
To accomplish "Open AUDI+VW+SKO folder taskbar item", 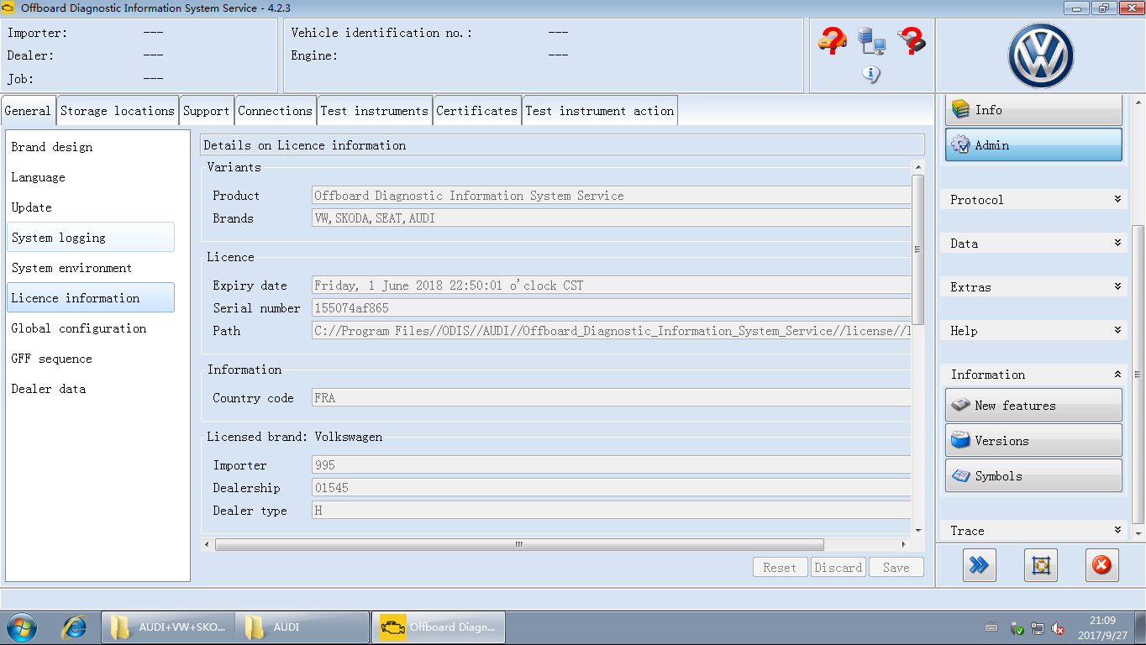I will point(168,627).
